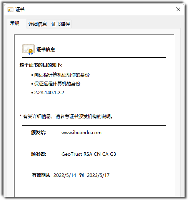Close the 证书 dialog window
Image resolution: width=188 pixels, height=200 pixels.
[x=178, y=9]
